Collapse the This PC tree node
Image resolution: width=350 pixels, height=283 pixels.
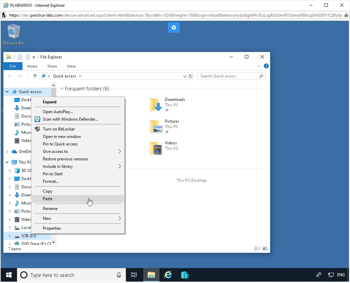tap(7, 162)
